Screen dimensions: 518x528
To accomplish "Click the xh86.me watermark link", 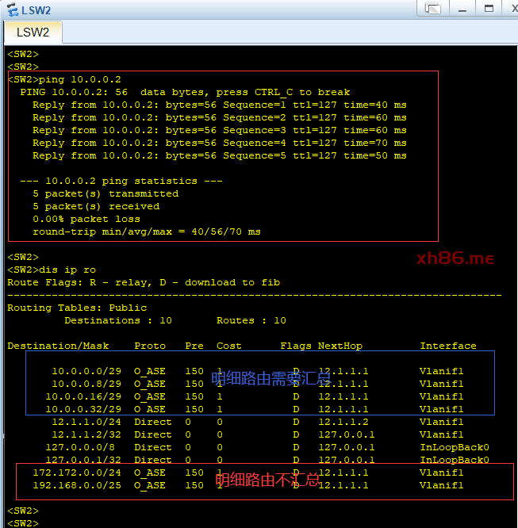I will [455, 259].
